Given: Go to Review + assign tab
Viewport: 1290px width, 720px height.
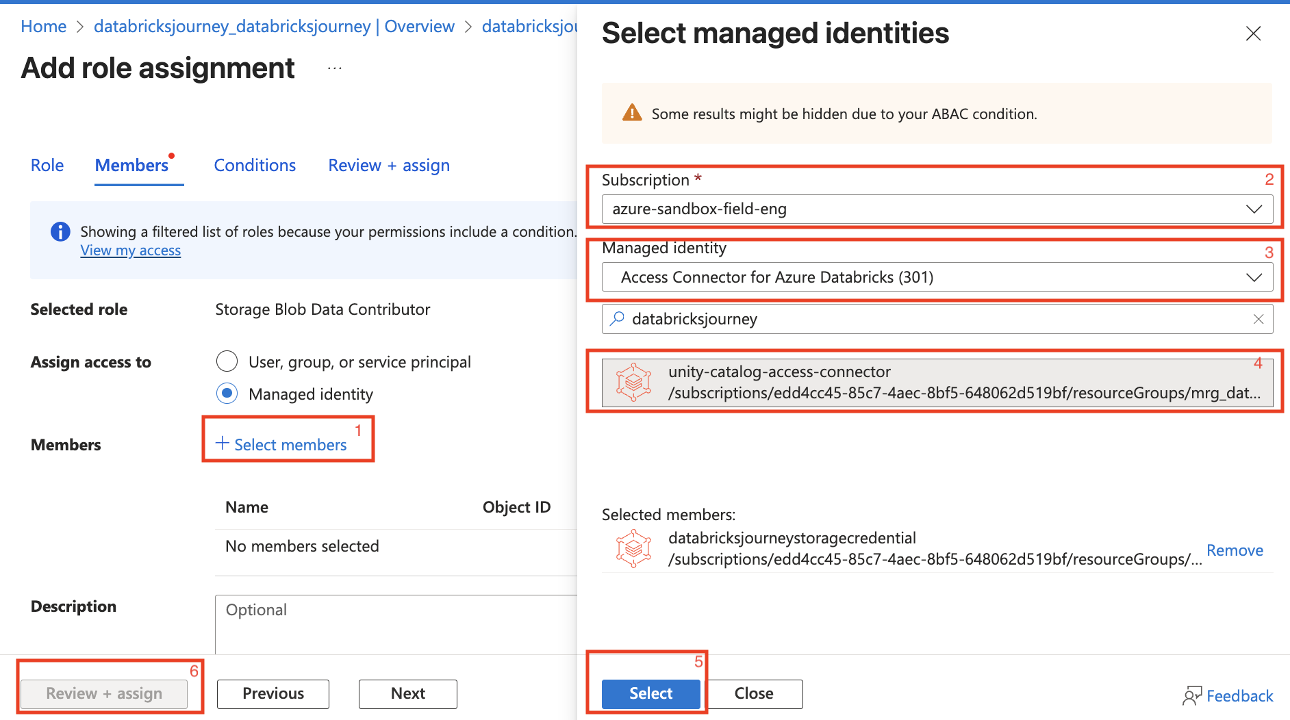Looking at the screenshot, I should 388,166.
